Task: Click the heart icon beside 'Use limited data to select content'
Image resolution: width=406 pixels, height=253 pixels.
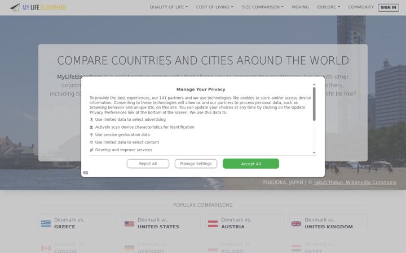Action: [x=91, y=142]
